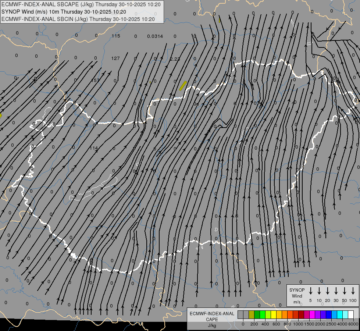Click the 5 m/s wind arrow in legend

coord(311,291)
